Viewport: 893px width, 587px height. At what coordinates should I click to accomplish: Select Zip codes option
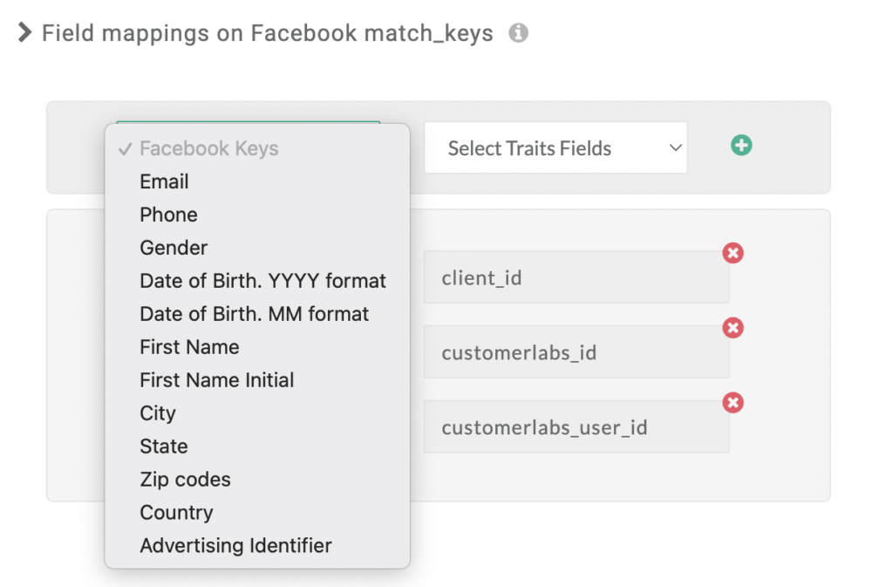[257, 480]
